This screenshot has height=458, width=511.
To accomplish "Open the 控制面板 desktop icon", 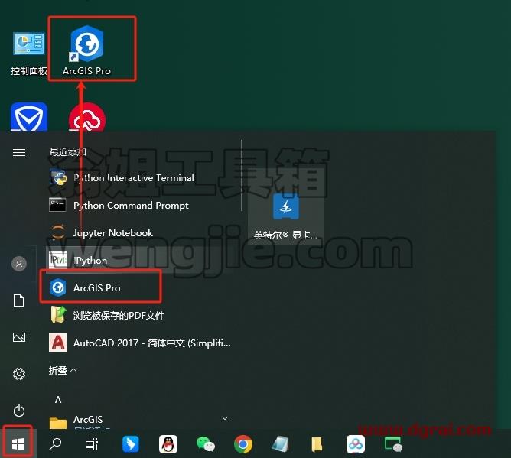I will pos(28,53).
